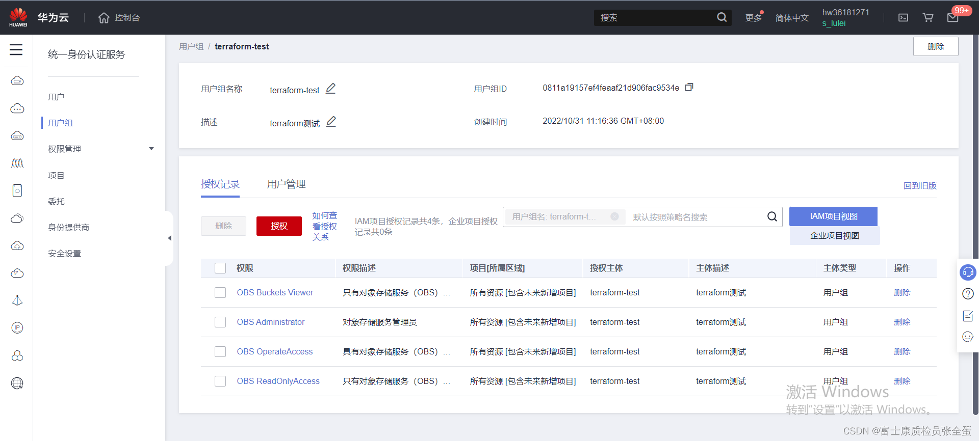
Task: Open the OBS OperateAccess policy link
Action: coord(274,351)
